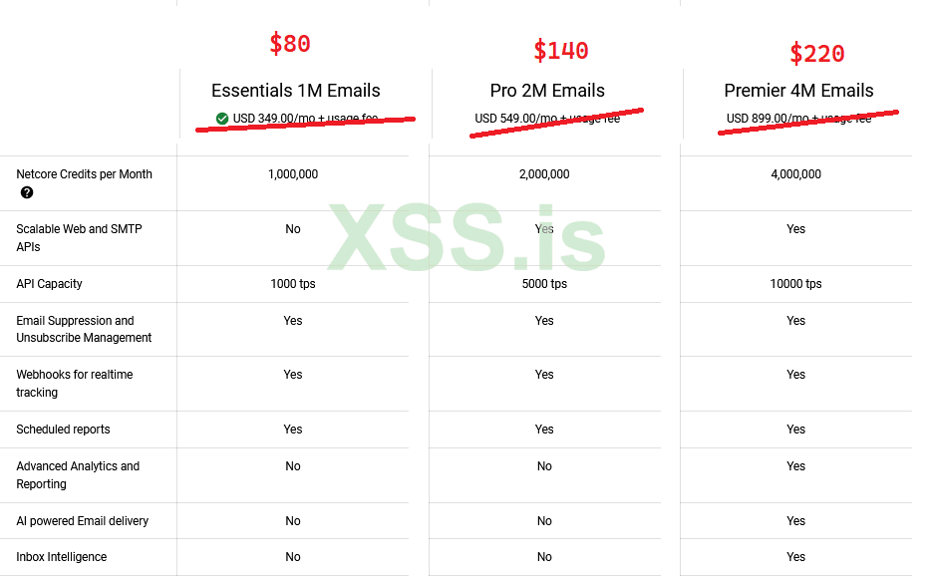Image resolution: width=931 pixels, height=576 pixels.
Task: Click the Scalable Web and SMTP APIs label
Action: tap(79, 237)
